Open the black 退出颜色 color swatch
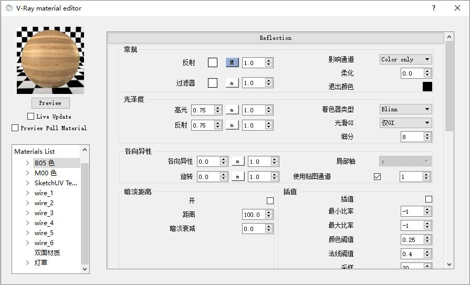Screen dimensions: 470x285 [427, 87]
